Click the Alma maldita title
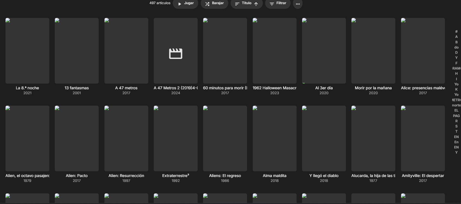Image resolution: width=461 pixels, height=204 pixels. [275, 176]
